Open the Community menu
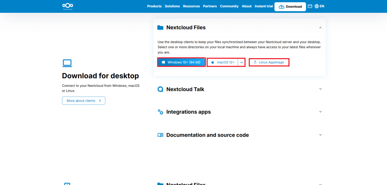This screenshot has height=185, width=387. (229, 6)
